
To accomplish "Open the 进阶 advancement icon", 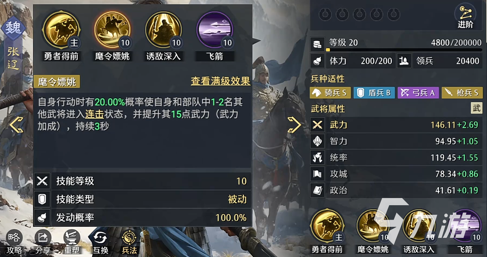I will click(x=465, y=16).
